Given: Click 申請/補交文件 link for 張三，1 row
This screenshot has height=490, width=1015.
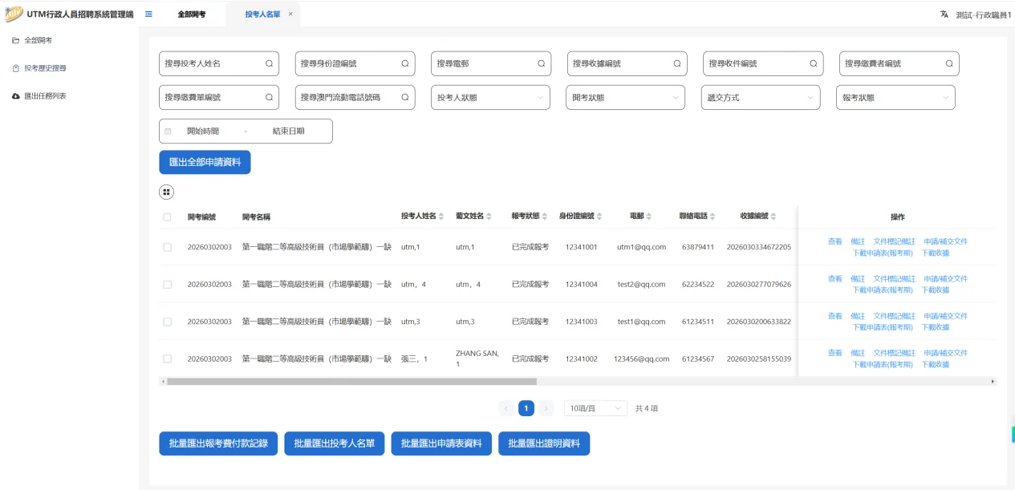Looking at the screenshot, I should click(945, 353).
